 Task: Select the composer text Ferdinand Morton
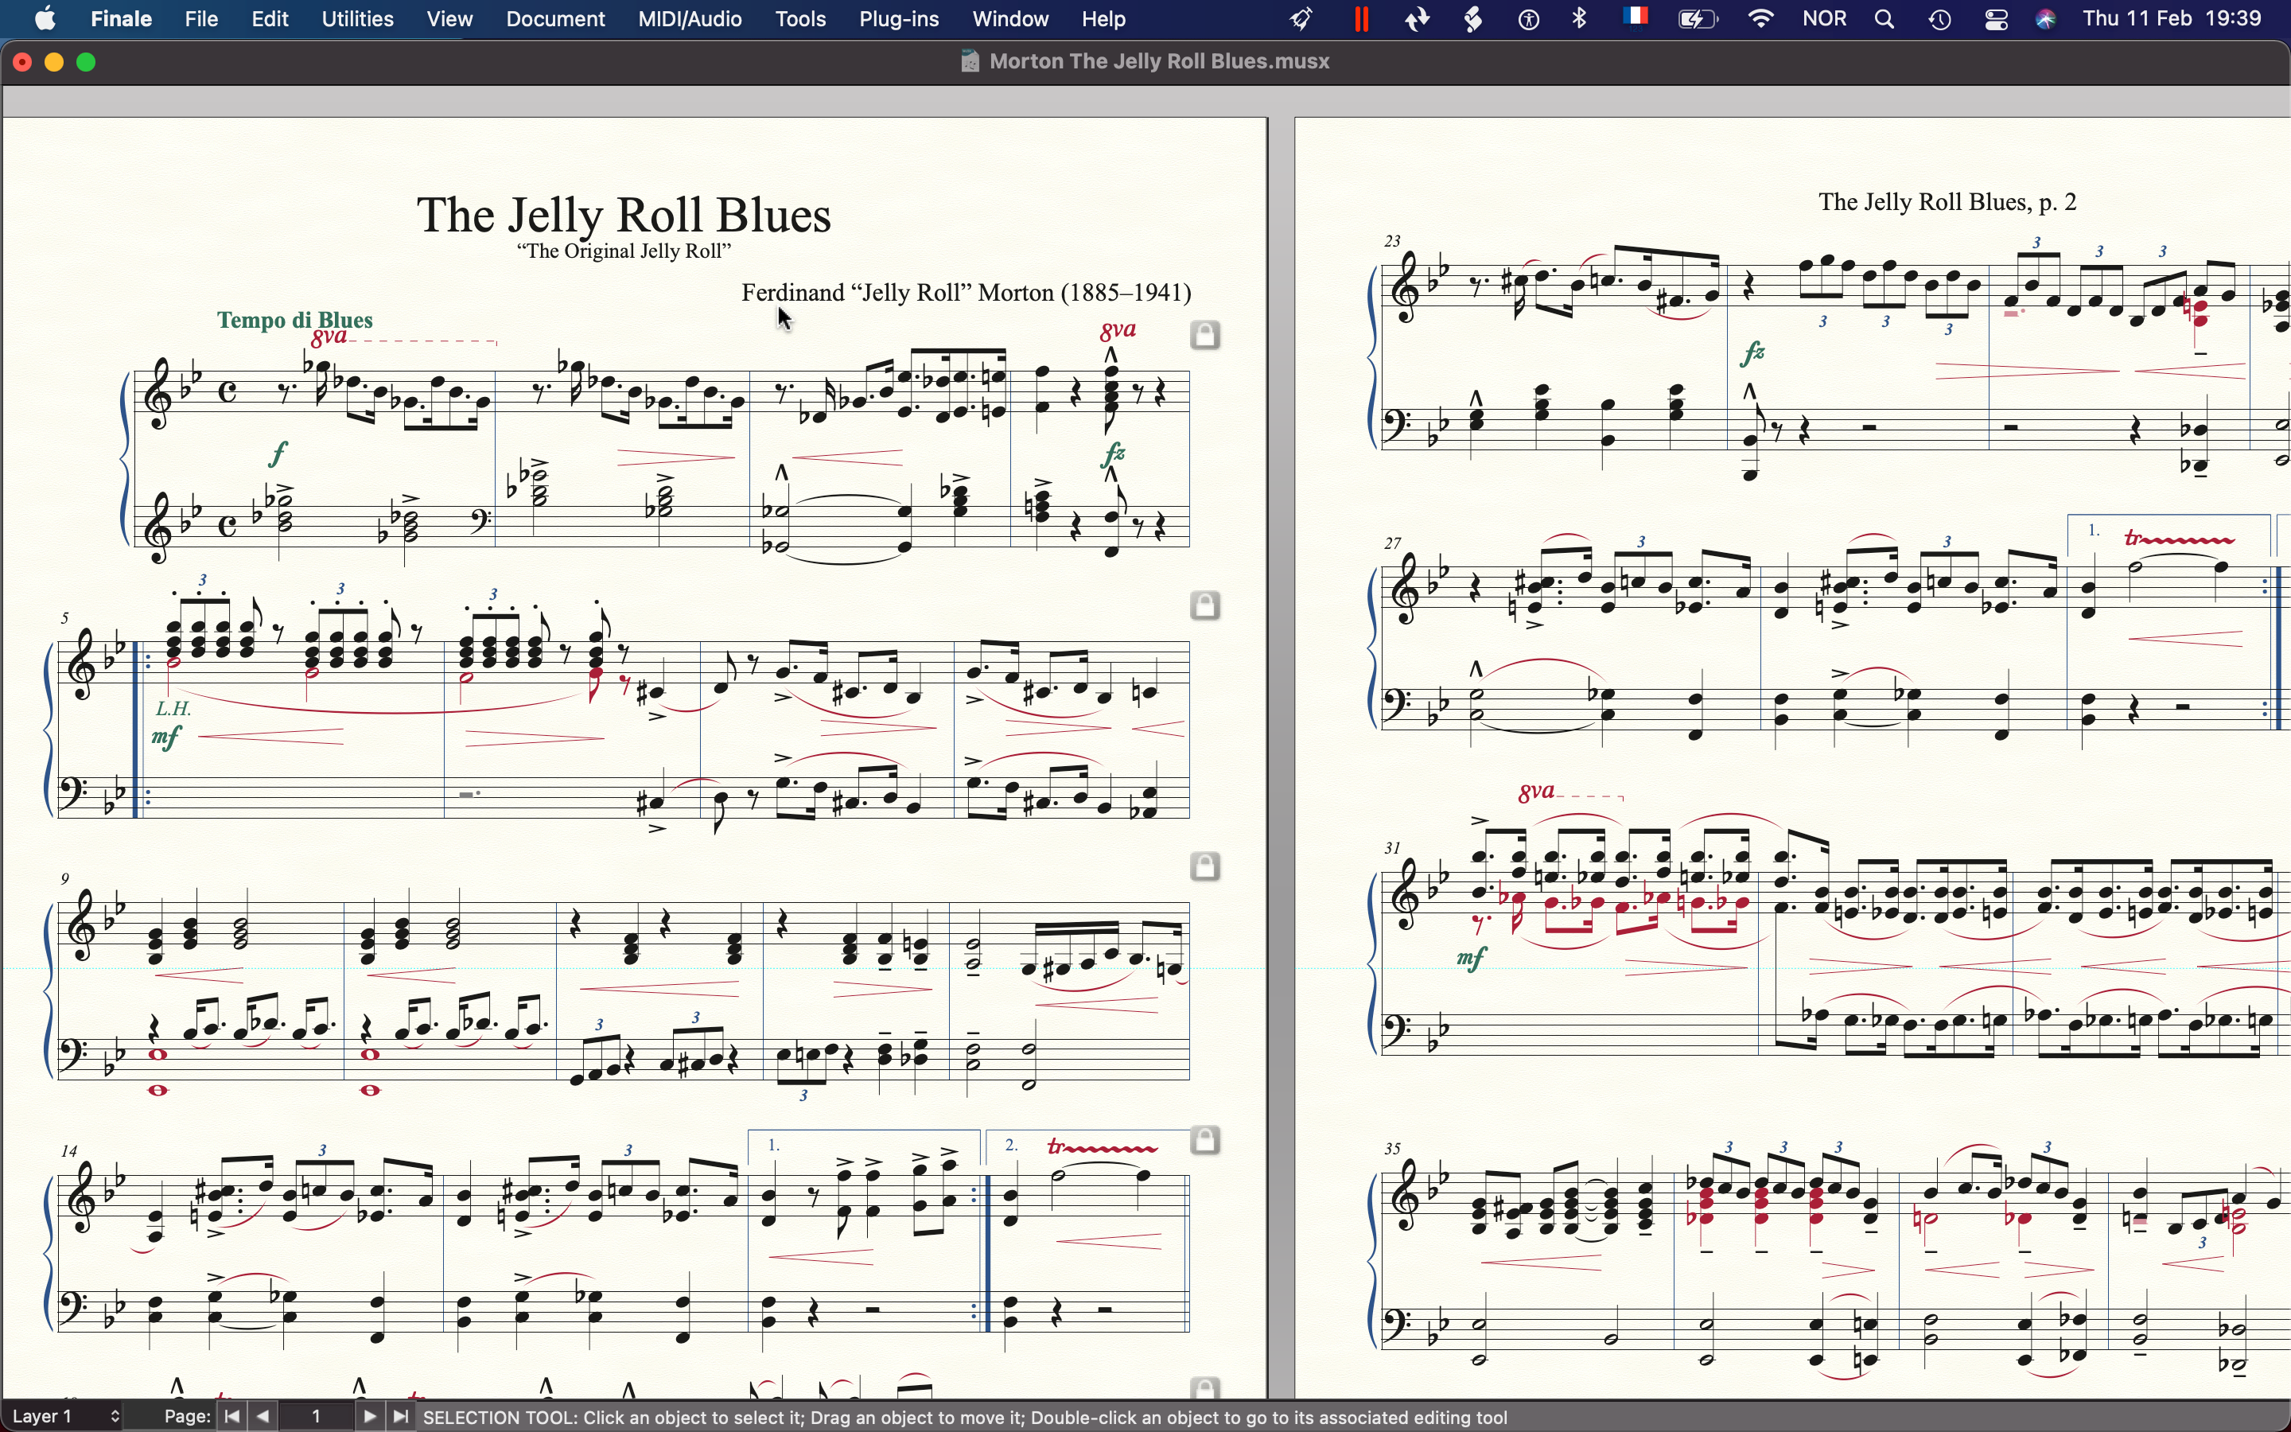[x=966, y=293]
